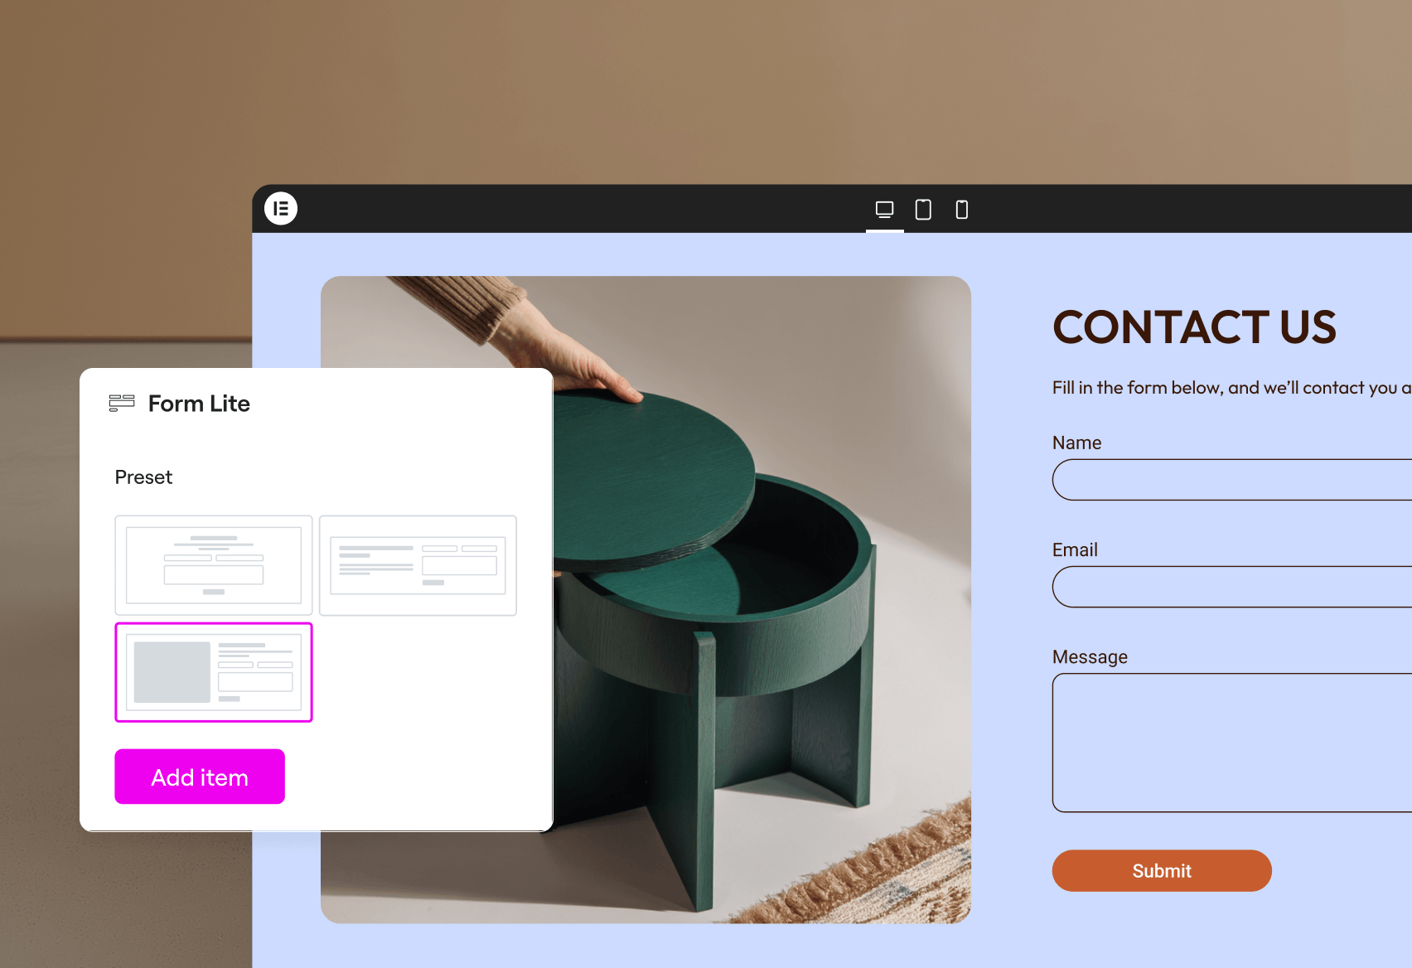Click the Message field label
This screenshot has width=1412, height=968.
[1090, 657]
